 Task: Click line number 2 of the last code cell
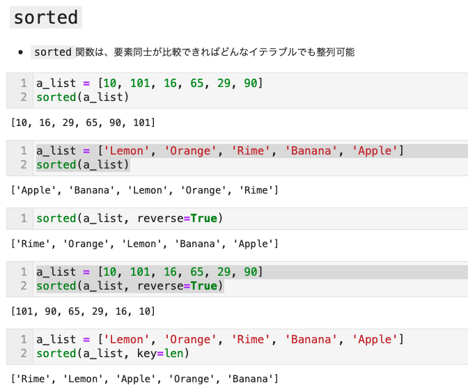[x=23, y=354]
